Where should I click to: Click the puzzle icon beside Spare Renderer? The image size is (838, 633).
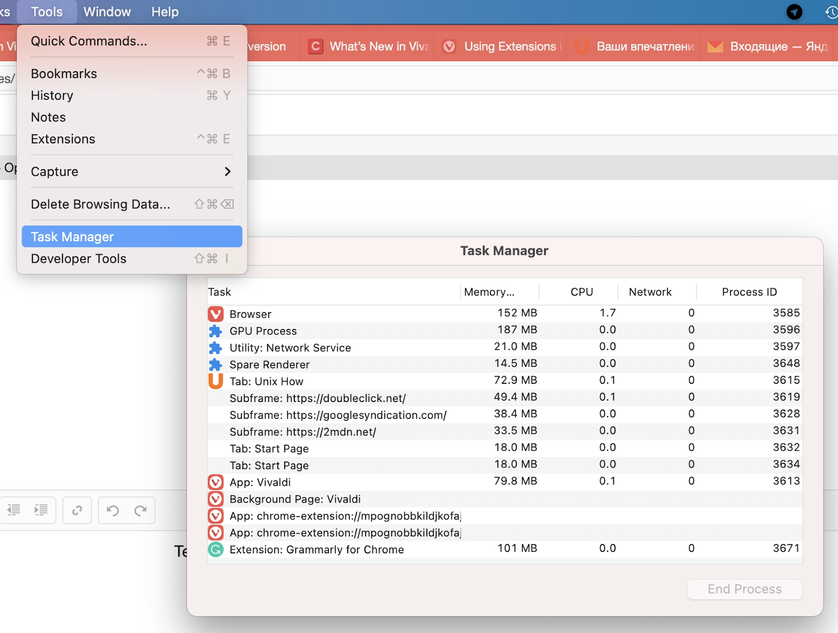(x=215, y=364)
